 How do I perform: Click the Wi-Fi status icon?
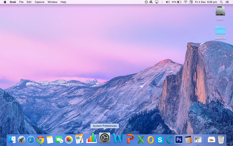tap(186, 2)
